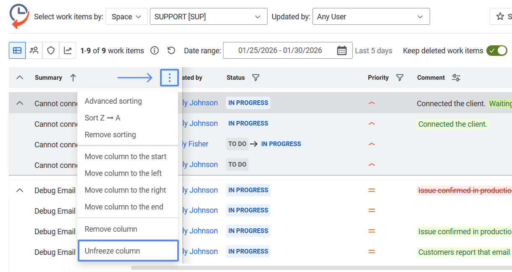Image resolution: width=512 pixels, height=272 pixels.
Task: Open the Any User dropdown
Action: point(371,17)
